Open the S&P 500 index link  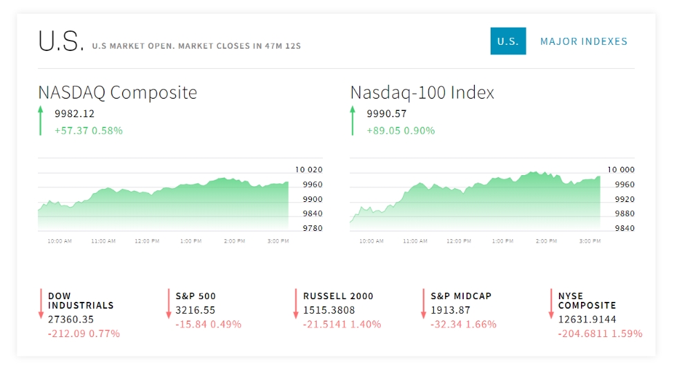click(x=195, y=296)
